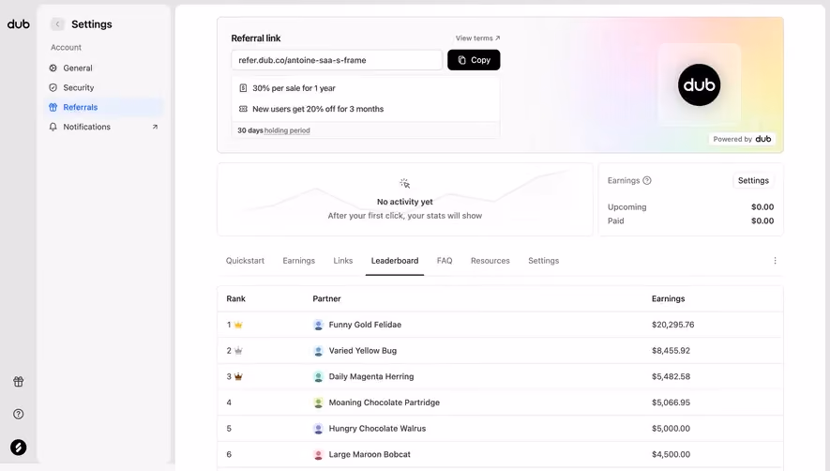Switch to the Quickstart tab
830x471 pixels.
(245, 261)
